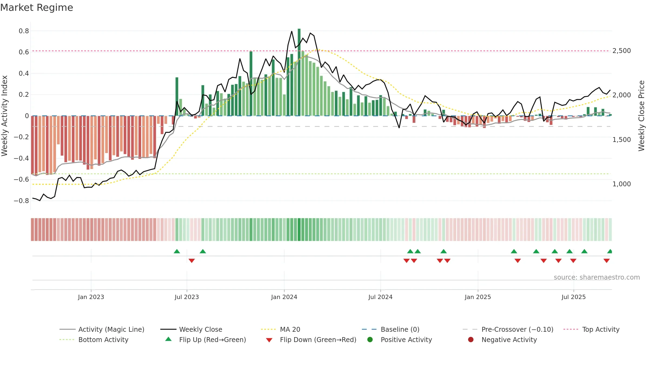Toggle Baseline (0) legend entry
The height and width of the screenshot is (365, 649).
point(390,329)
